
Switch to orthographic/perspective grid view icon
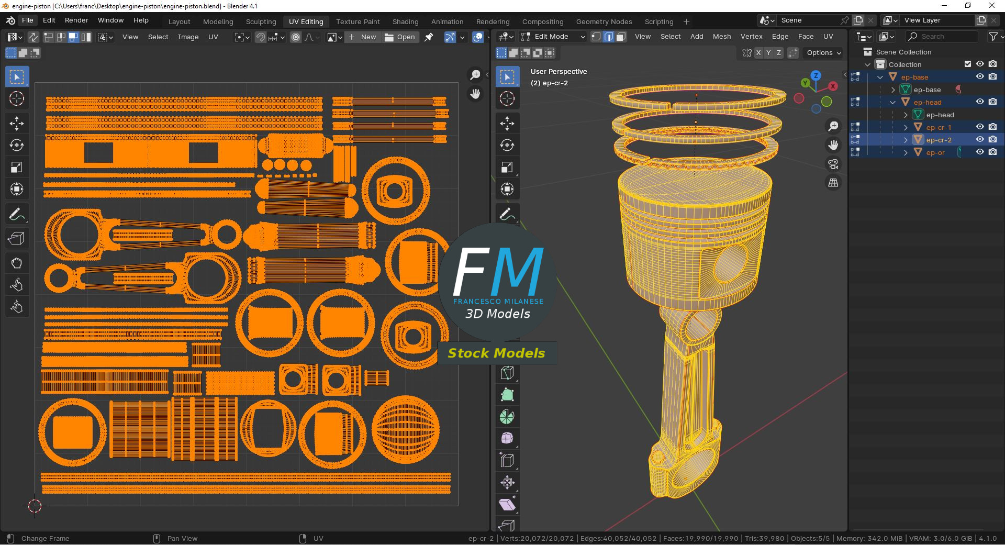(833, 183)
